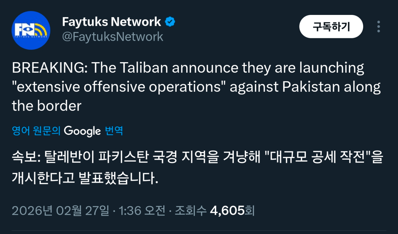Click the 구독하기 subscribe button
Image resolution: width=398 pixels, height=234 pixels.
coord(331,27)
